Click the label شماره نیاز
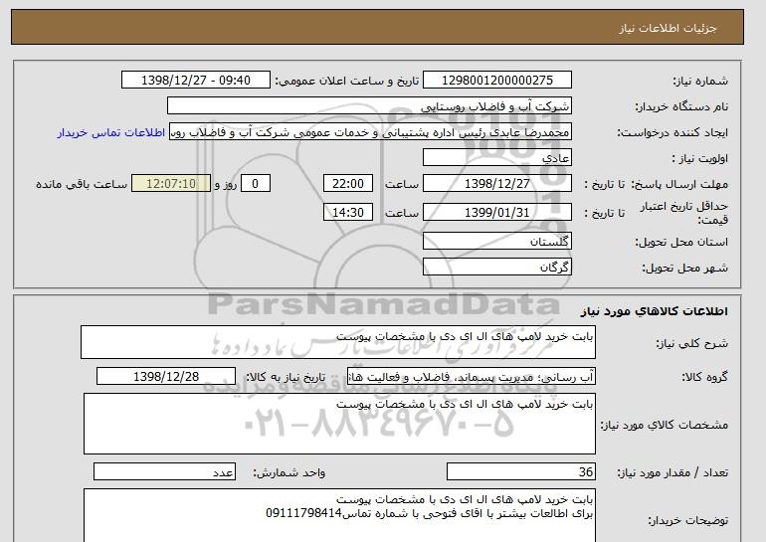 [700, 81]
